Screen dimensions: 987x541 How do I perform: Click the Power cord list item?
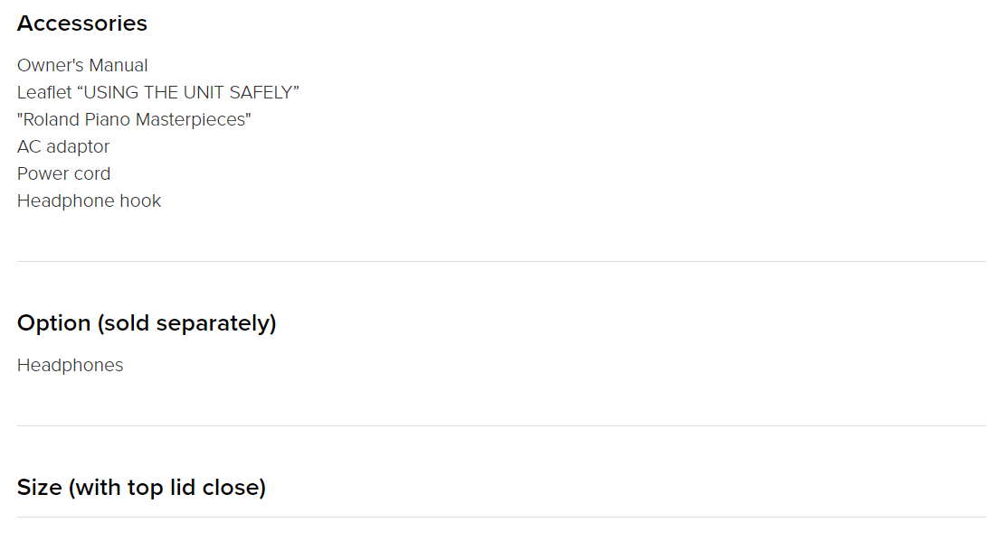[x=63, y=173]
